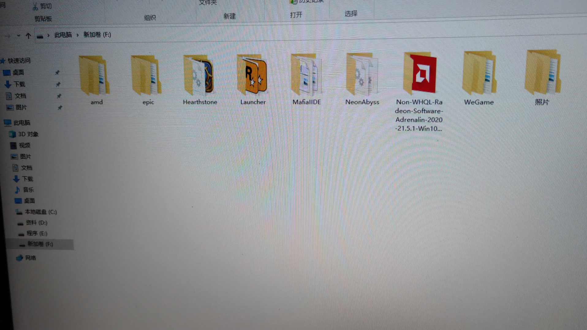Click the WeGame folder name label
Screen dimensions: 587x330
(x=479, y=102)
